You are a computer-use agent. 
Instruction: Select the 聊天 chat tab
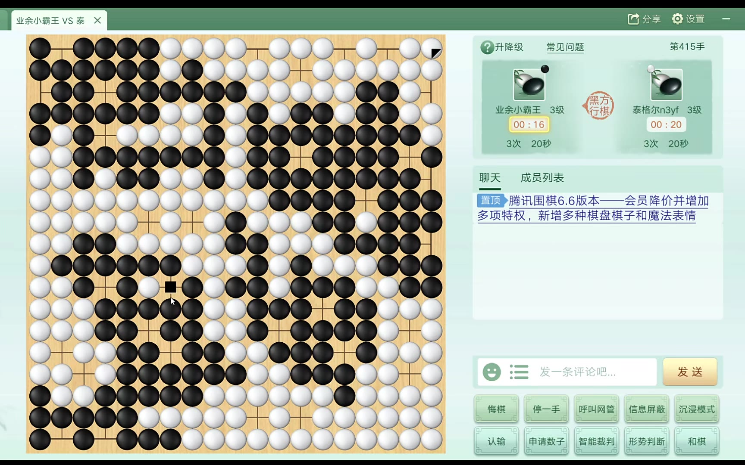490,178
